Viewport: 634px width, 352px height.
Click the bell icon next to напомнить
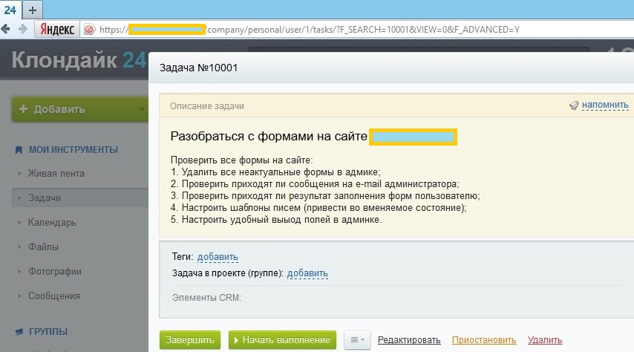pos(574,105)
